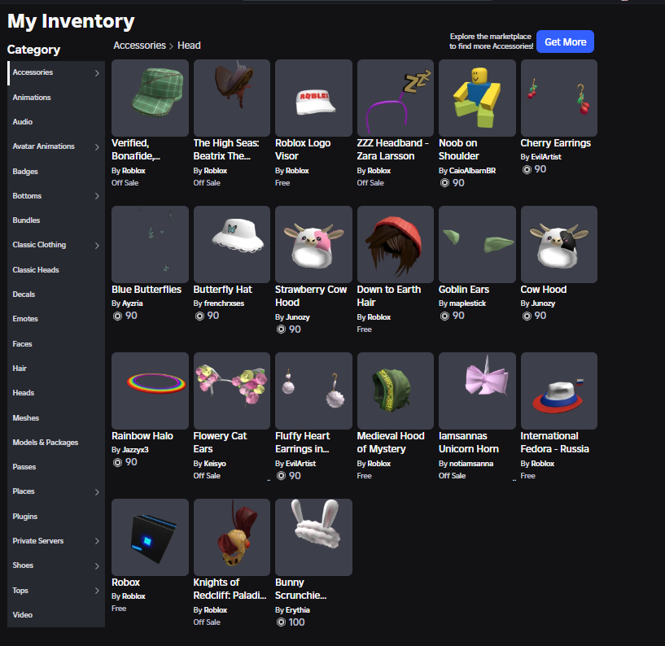The image size is (665, 646).
Task: Open the Butterfly Hat thumbnail
Action: pos(231,245)
